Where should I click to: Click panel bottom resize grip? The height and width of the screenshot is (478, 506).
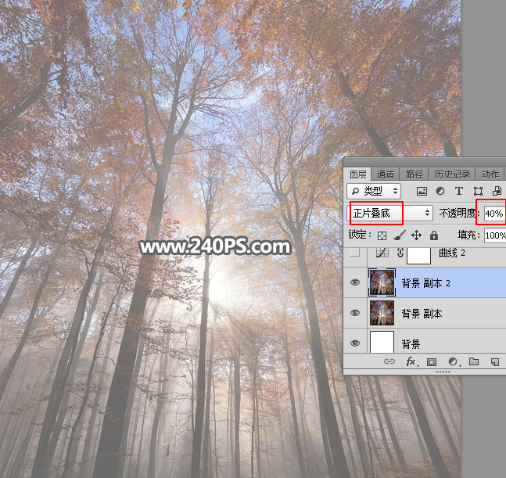pyautogui.click(x=443, y=372)
